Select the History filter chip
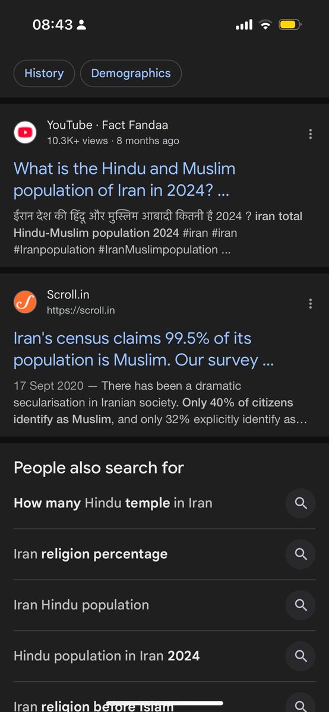Screen dimensions: 329x712 point(44,74)
